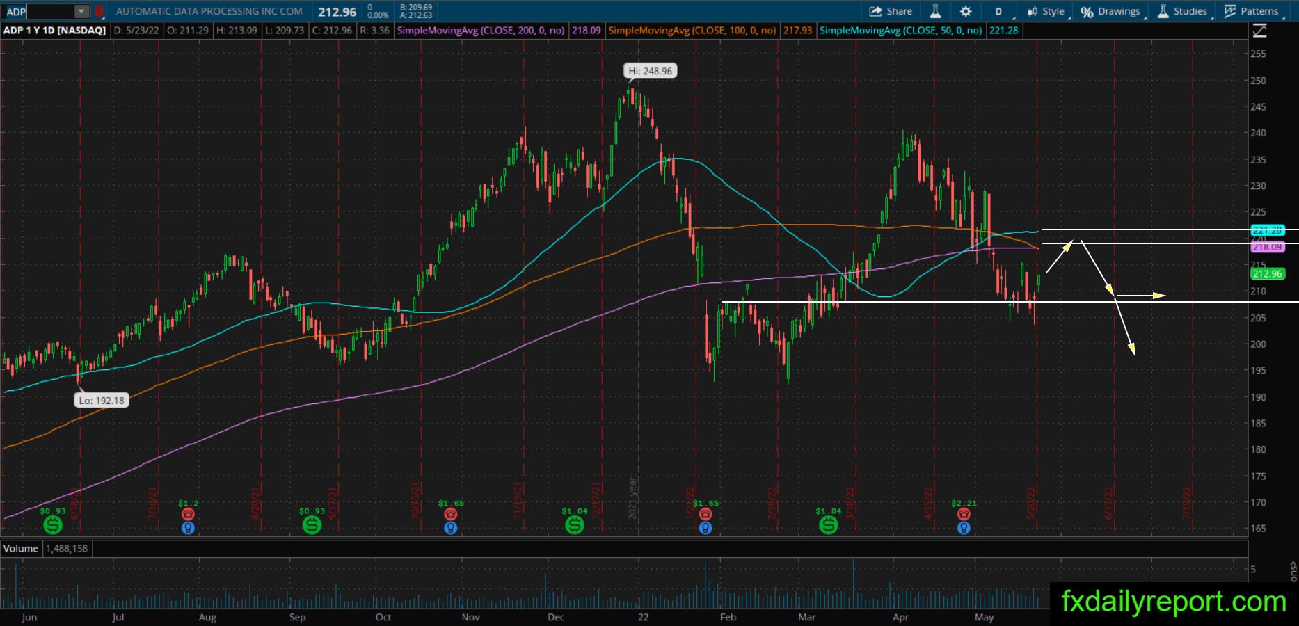Click the blue lightbulb icon near 1/21/22
1299x626 pixels.
tap(706, 528)
